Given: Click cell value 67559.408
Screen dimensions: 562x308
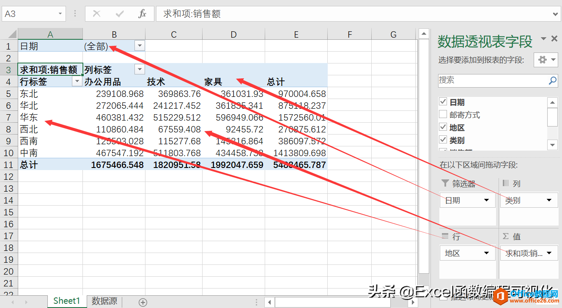Looking at the screenshot, I should click(174, 129).
